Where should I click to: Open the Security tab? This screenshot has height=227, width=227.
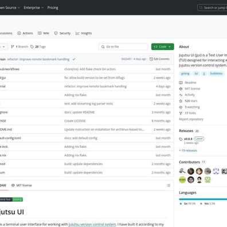pyautogui.click(x=62, y=33)
